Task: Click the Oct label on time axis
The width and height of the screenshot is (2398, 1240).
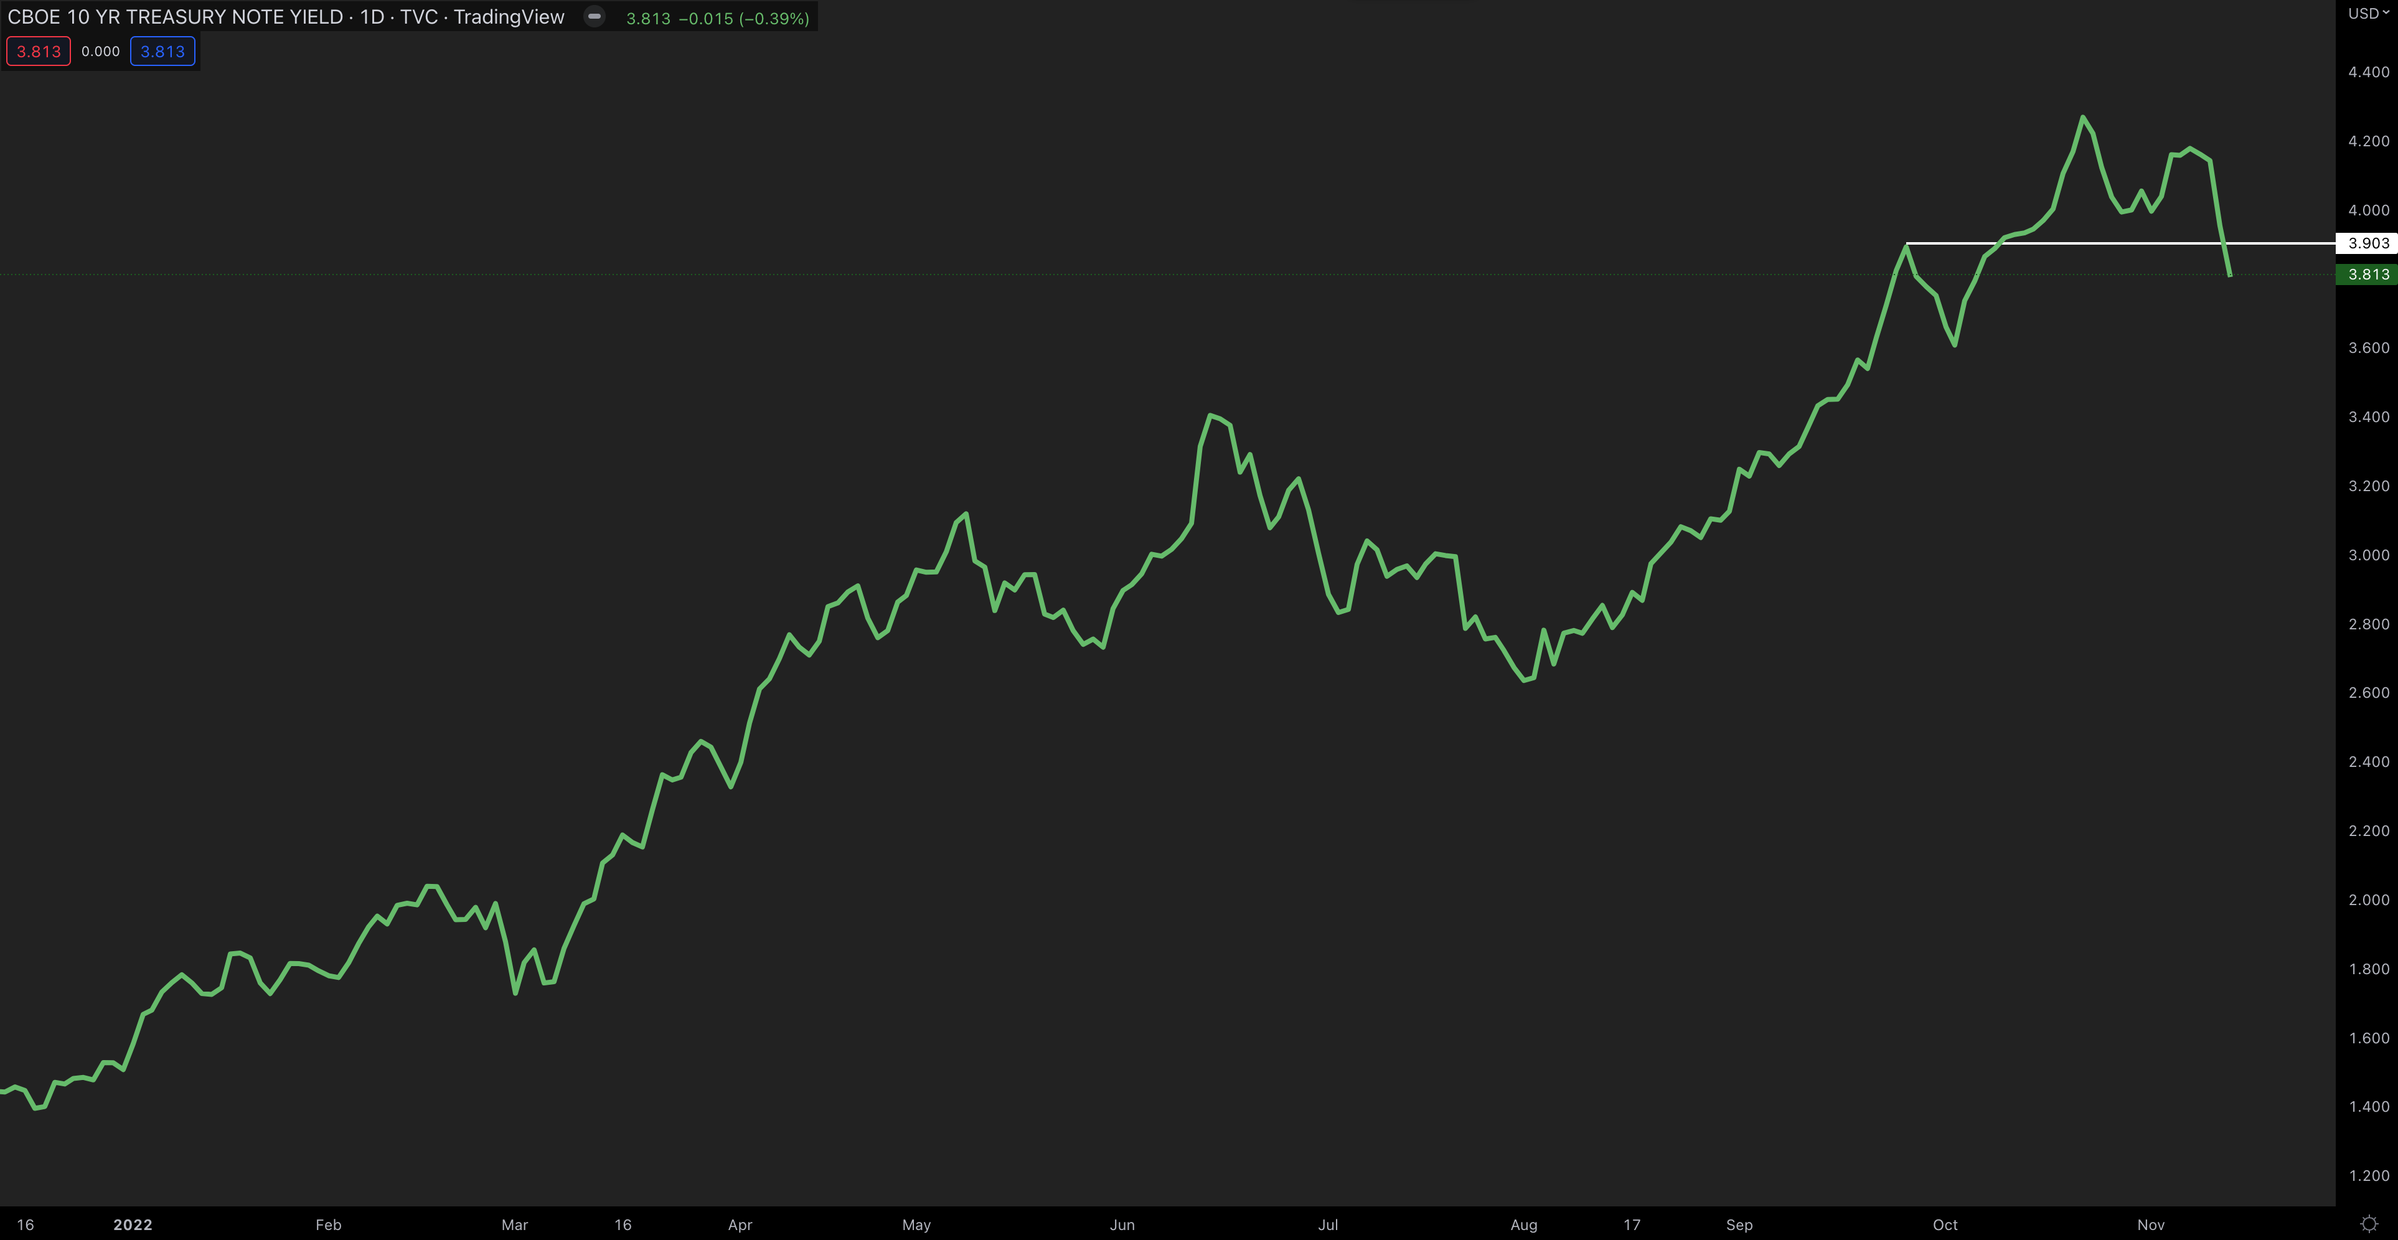Action: click(1945, 1225)
